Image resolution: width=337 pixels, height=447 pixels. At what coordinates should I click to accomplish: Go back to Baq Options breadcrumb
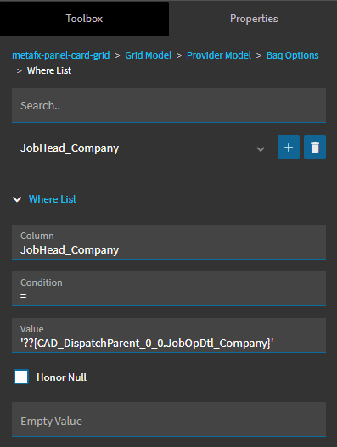pyautogui.click(x=293, y=55)
